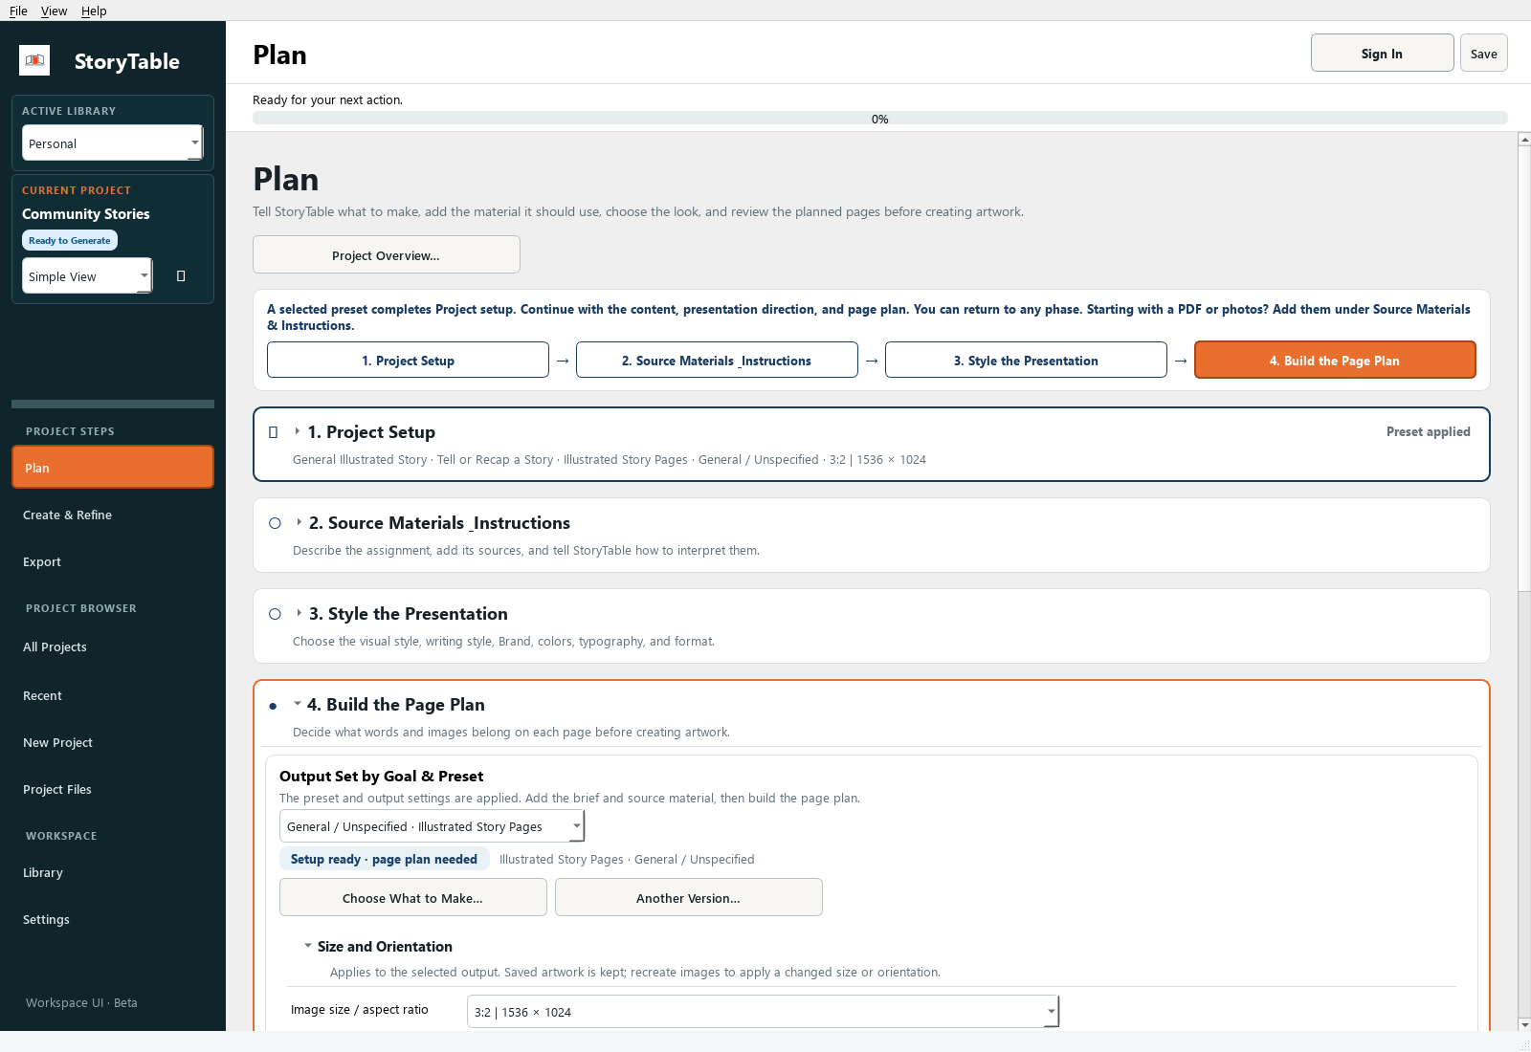This screenshot has width=1531, height=1052.
Task: Click Choose What to Make button
Action: (x=413, y=898)
